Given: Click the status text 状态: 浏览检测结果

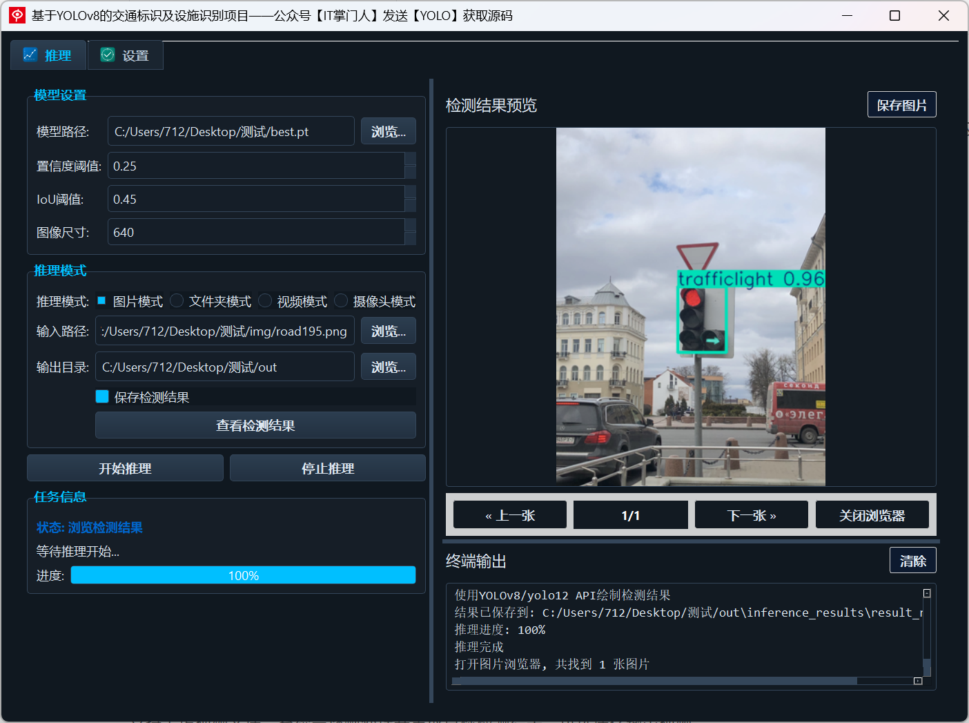Looking at the screenshot, I should (x=90, y=528).
